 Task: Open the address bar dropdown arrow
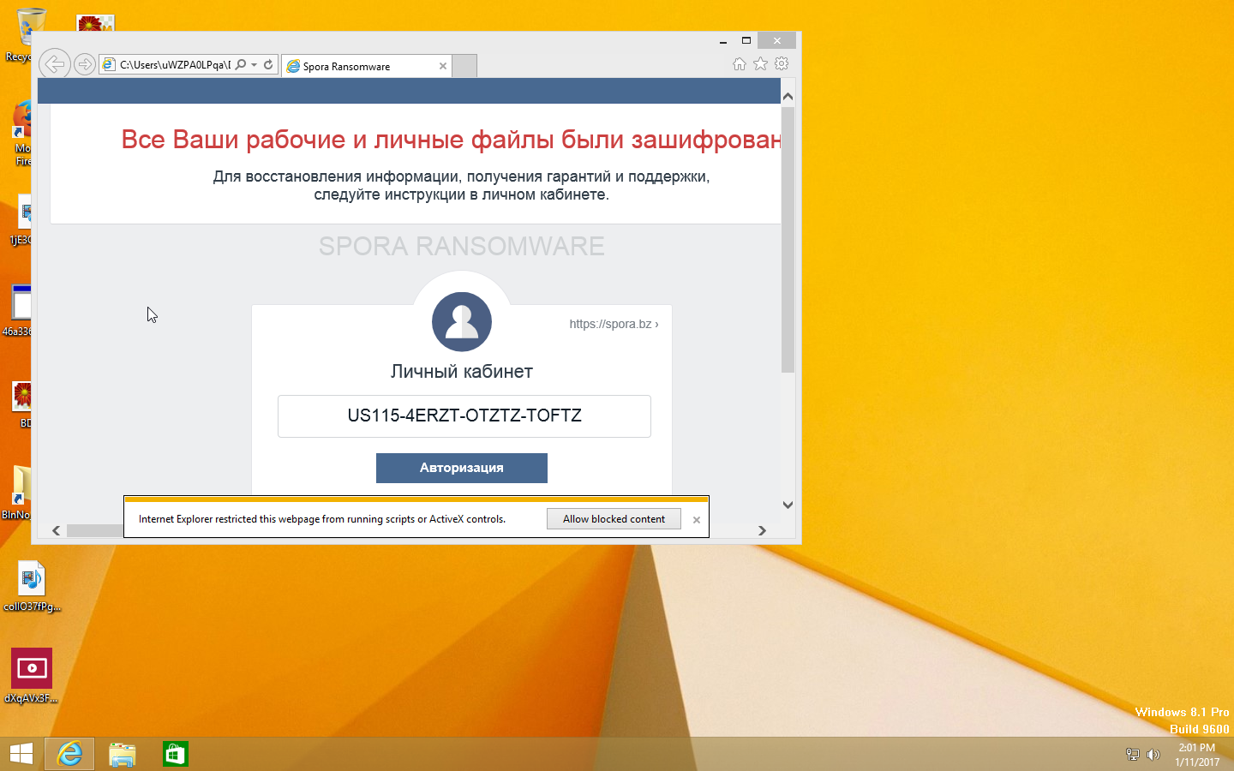[255, 65]
